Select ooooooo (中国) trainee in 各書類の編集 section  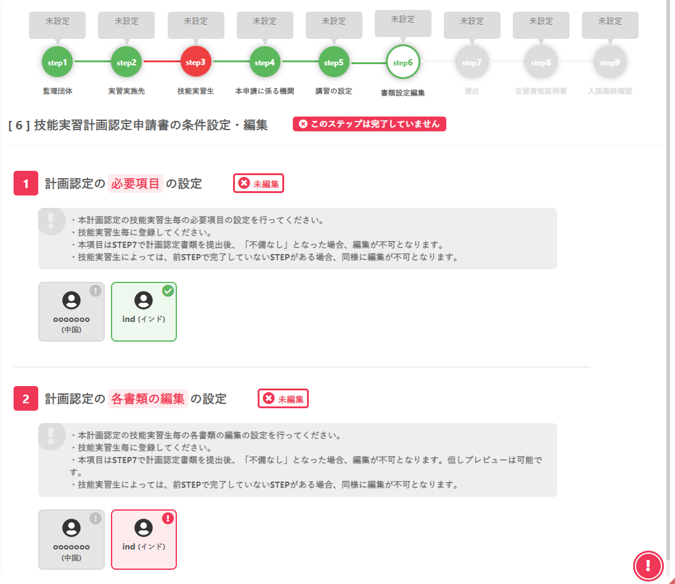pos(72,540)
